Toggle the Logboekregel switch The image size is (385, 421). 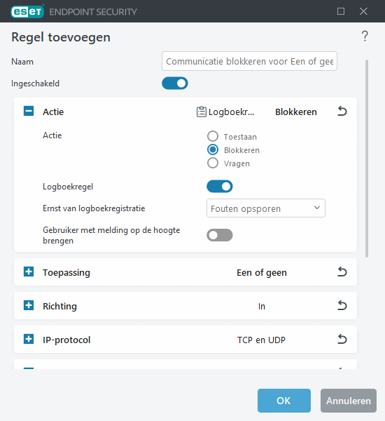pyautogui.click(x=219, y=187)
